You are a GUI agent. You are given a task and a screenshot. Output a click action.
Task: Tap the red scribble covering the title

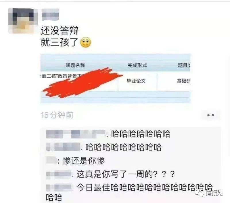pos(83,83)
